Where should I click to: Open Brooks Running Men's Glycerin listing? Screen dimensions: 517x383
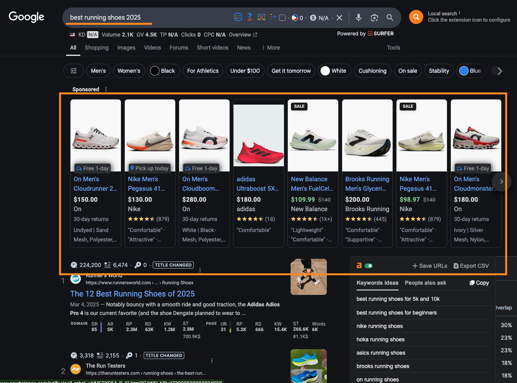tap(367, 184)
